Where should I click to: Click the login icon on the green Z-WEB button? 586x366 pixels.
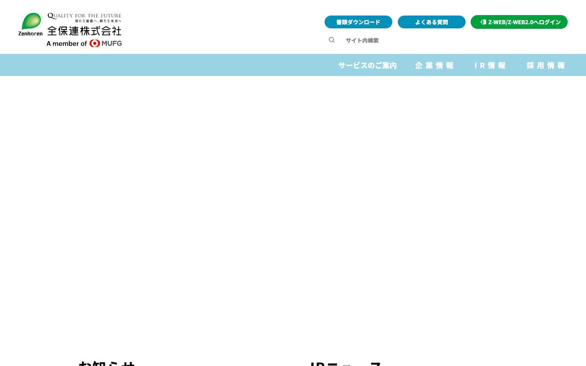coord(483,22)
